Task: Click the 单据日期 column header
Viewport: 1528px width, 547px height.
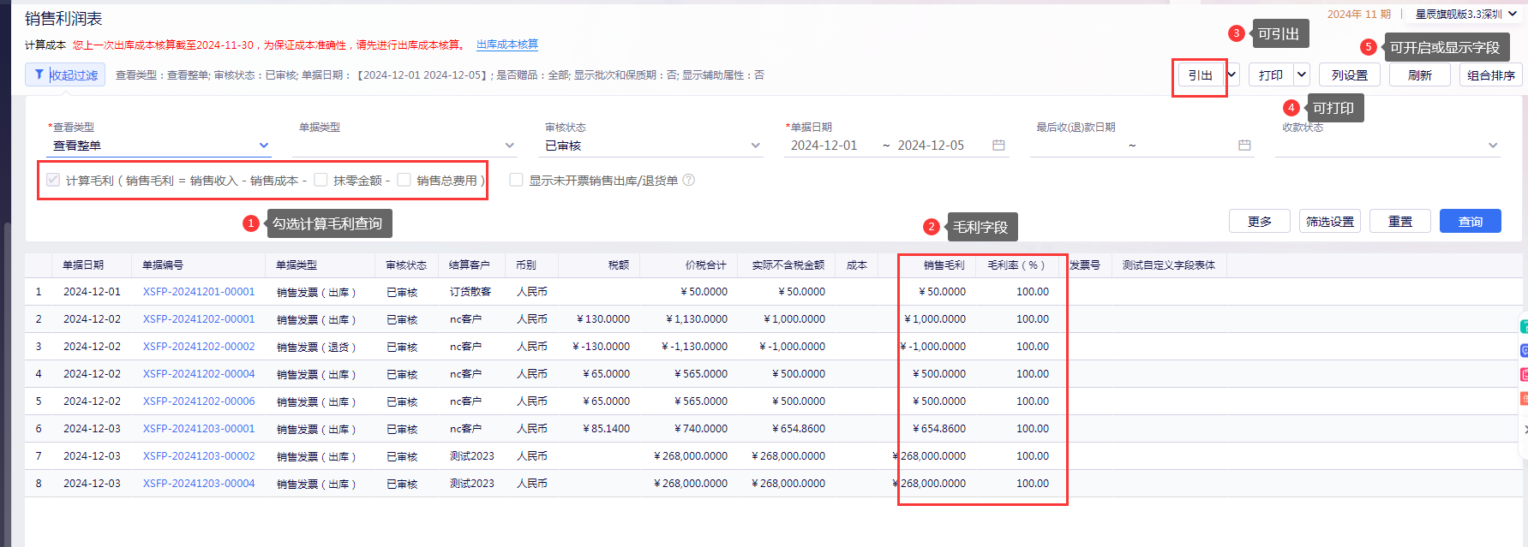Action: (x=92, y=265)
